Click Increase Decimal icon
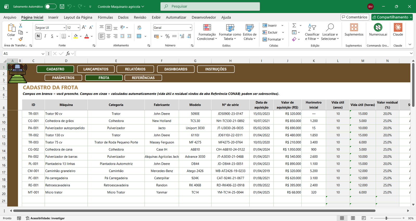Image resolution: width=416 pixels, height=221 pixels. coord(182,36)
